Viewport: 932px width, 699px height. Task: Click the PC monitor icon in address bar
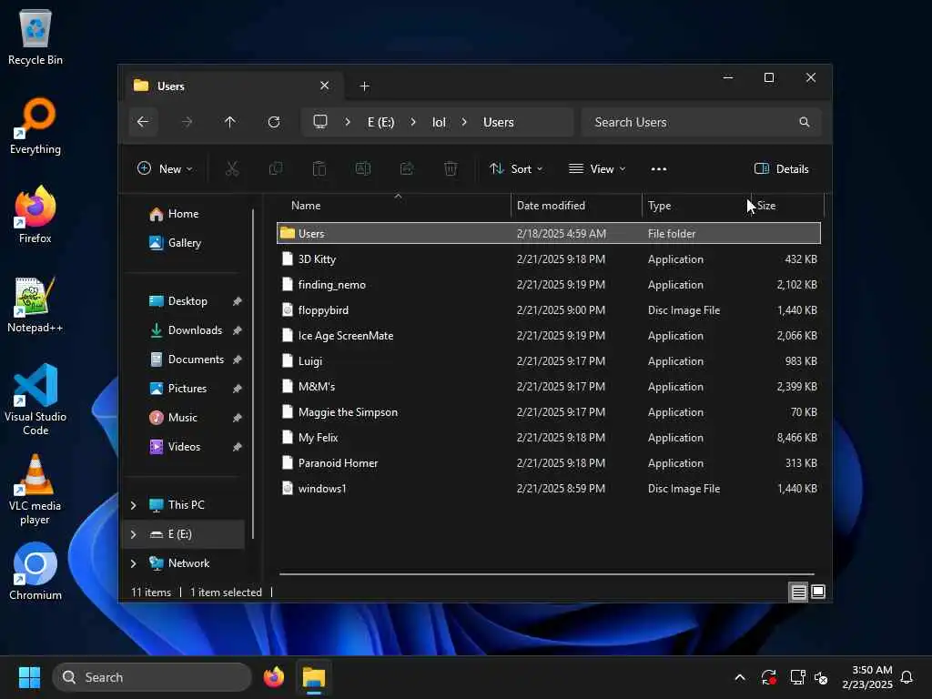[x=320, y=122]
